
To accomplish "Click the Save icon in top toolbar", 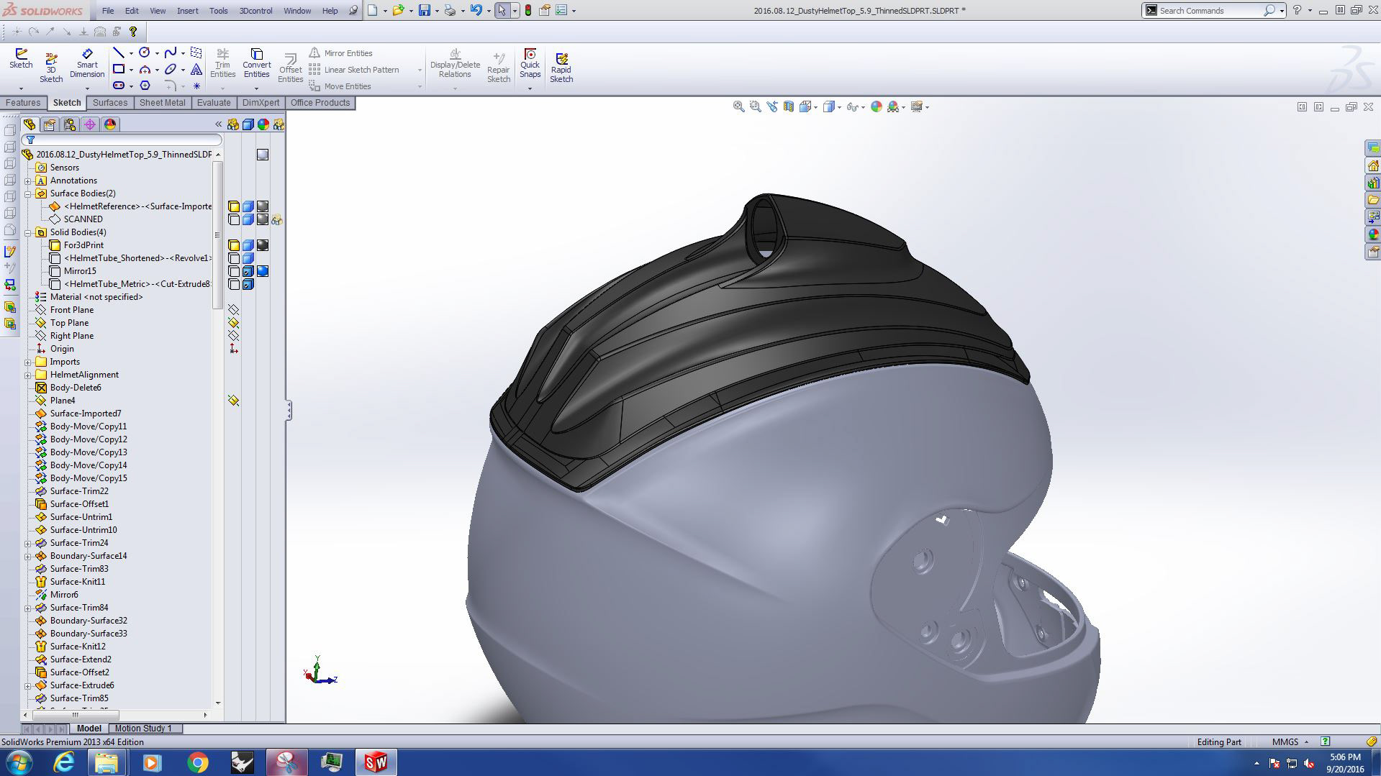I will pyautogui.click(x=425, y=10).
